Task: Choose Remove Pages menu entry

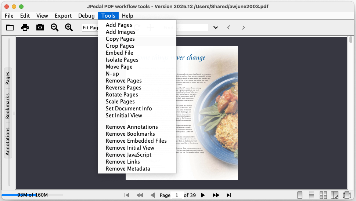Action: click(x=137, y=81)
